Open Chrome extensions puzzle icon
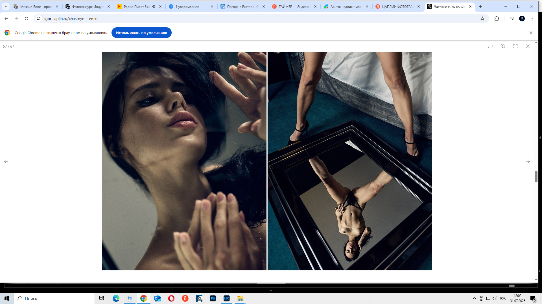Screen dimensions: 542x304 pos(497,19)
